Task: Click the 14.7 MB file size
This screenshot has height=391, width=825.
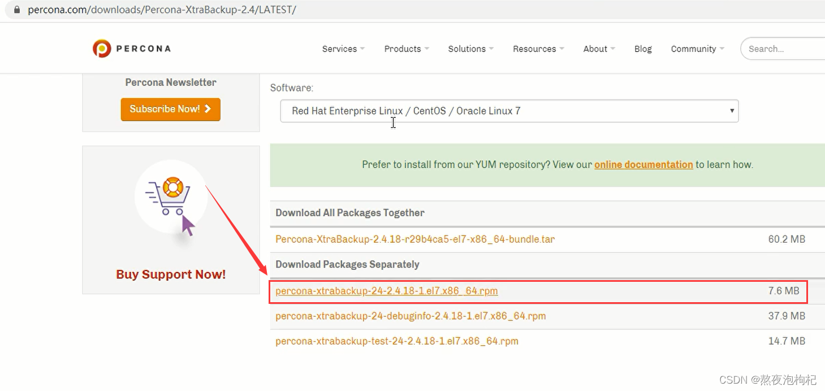Action: click(787, 341)
